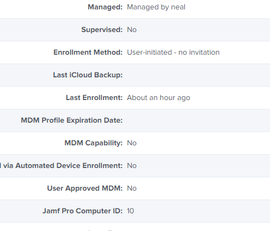Click the "User Approved MDM:" label
Image resolution: width=270 pixels, height=231 pixels.
coord(85,188)
